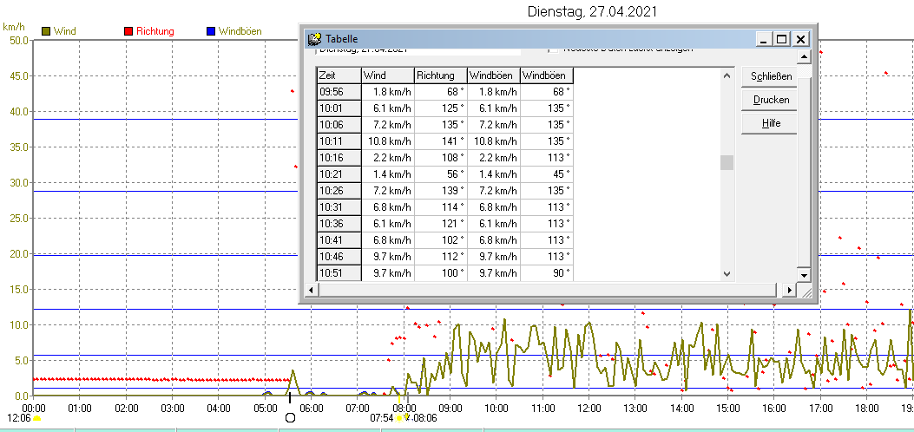
Task: Click the 100 ° direction cell
Action: coord(441,273)
